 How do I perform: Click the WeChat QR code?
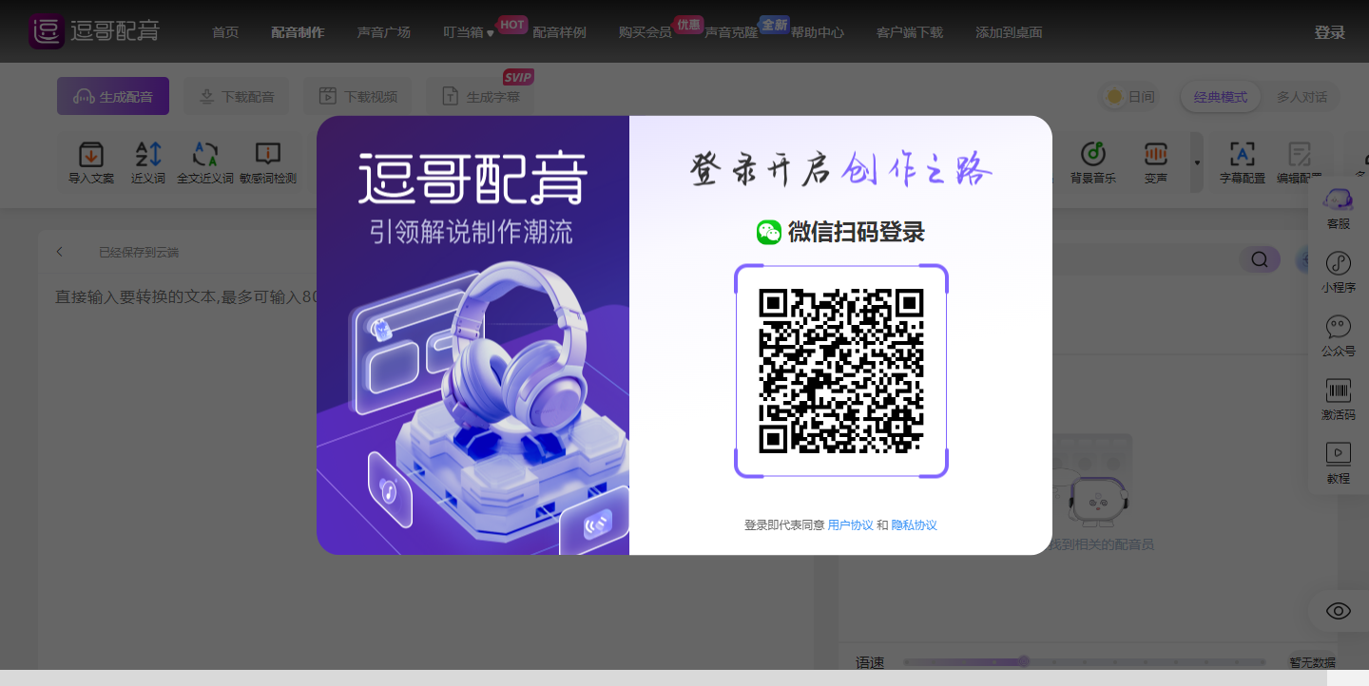841,371
